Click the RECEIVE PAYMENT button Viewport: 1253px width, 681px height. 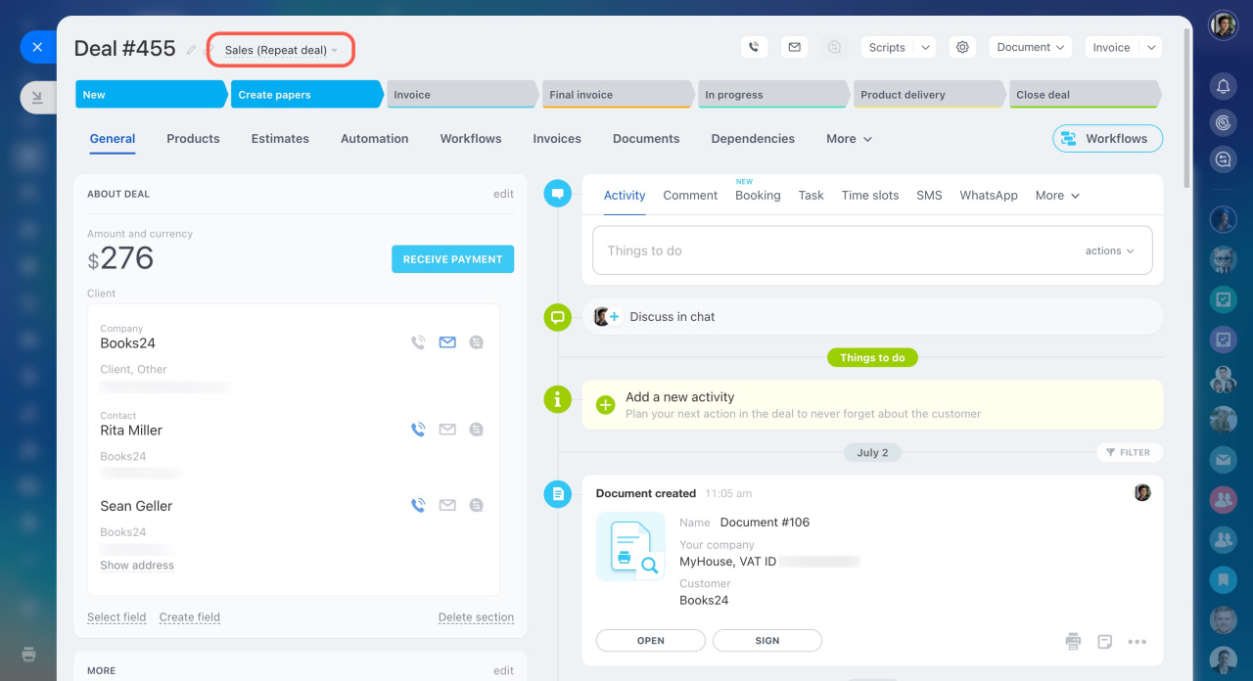point(452,259)
